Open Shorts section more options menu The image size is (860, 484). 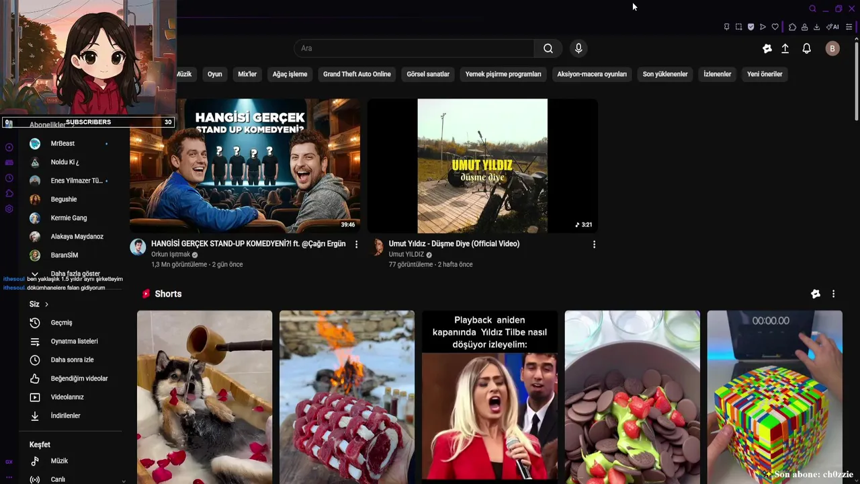coord(833,294)
